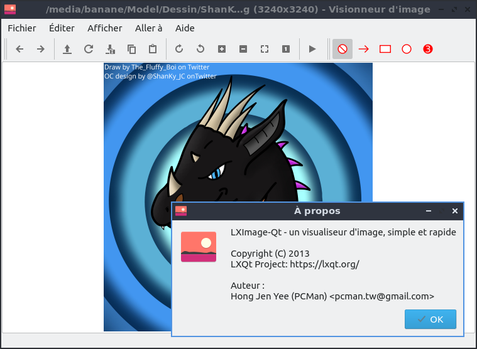
Task: Click the open file upload icon
Action: (x=67, y=49)
